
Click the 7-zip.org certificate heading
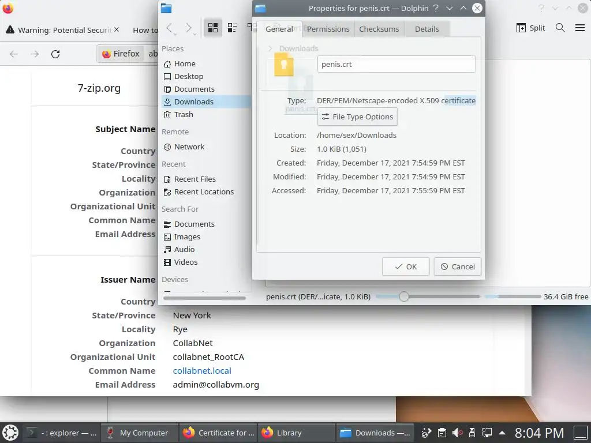pos(99,88)
